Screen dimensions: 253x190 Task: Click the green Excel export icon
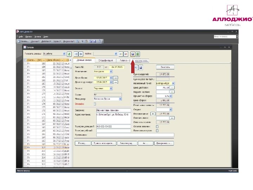click(137, 54)
